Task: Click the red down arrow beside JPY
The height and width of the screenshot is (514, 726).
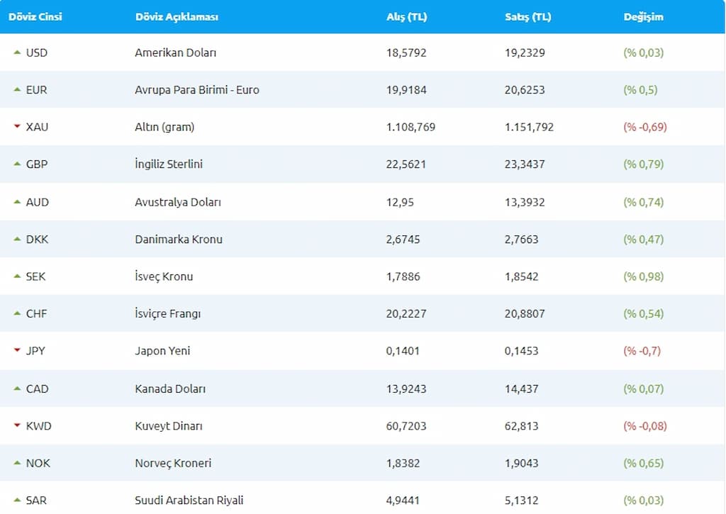Action: coord(17,351)
